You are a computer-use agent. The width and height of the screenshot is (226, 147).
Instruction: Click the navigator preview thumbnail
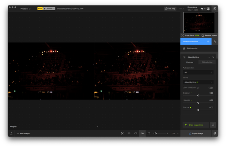point(199,22)
